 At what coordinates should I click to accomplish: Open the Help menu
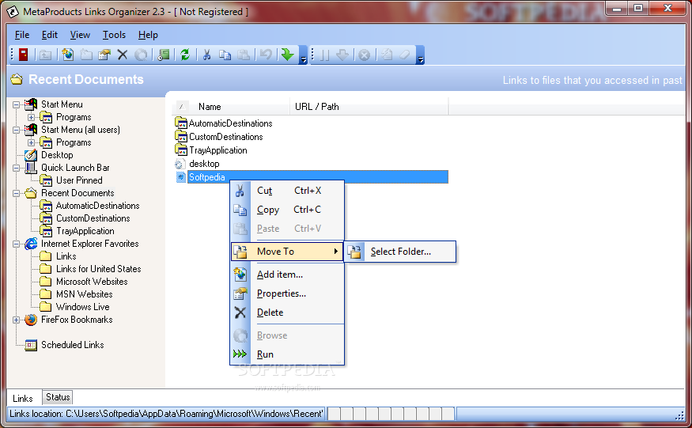tap(148, 35)
